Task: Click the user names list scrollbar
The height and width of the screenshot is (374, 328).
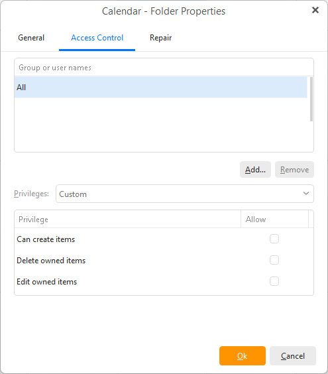Action: 311,99
